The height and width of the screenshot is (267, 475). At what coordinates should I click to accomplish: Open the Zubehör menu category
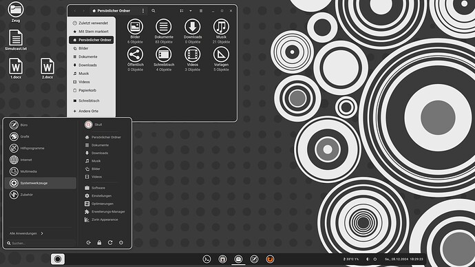41,195
